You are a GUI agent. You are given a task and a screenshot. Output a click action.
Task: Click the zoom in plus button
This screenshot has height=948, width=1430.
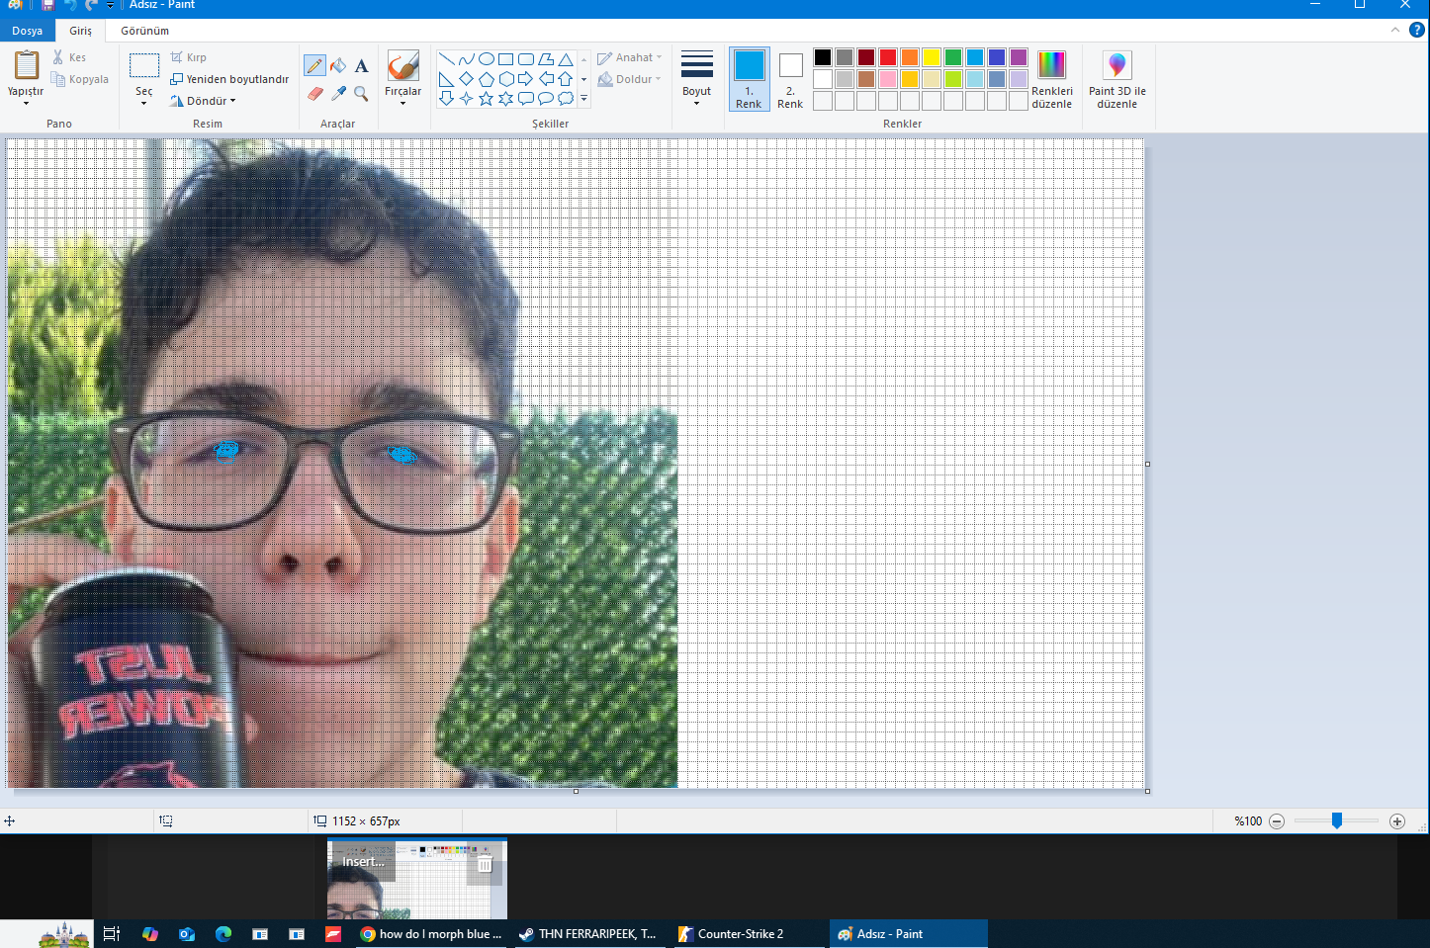(x=1396, y=821)
